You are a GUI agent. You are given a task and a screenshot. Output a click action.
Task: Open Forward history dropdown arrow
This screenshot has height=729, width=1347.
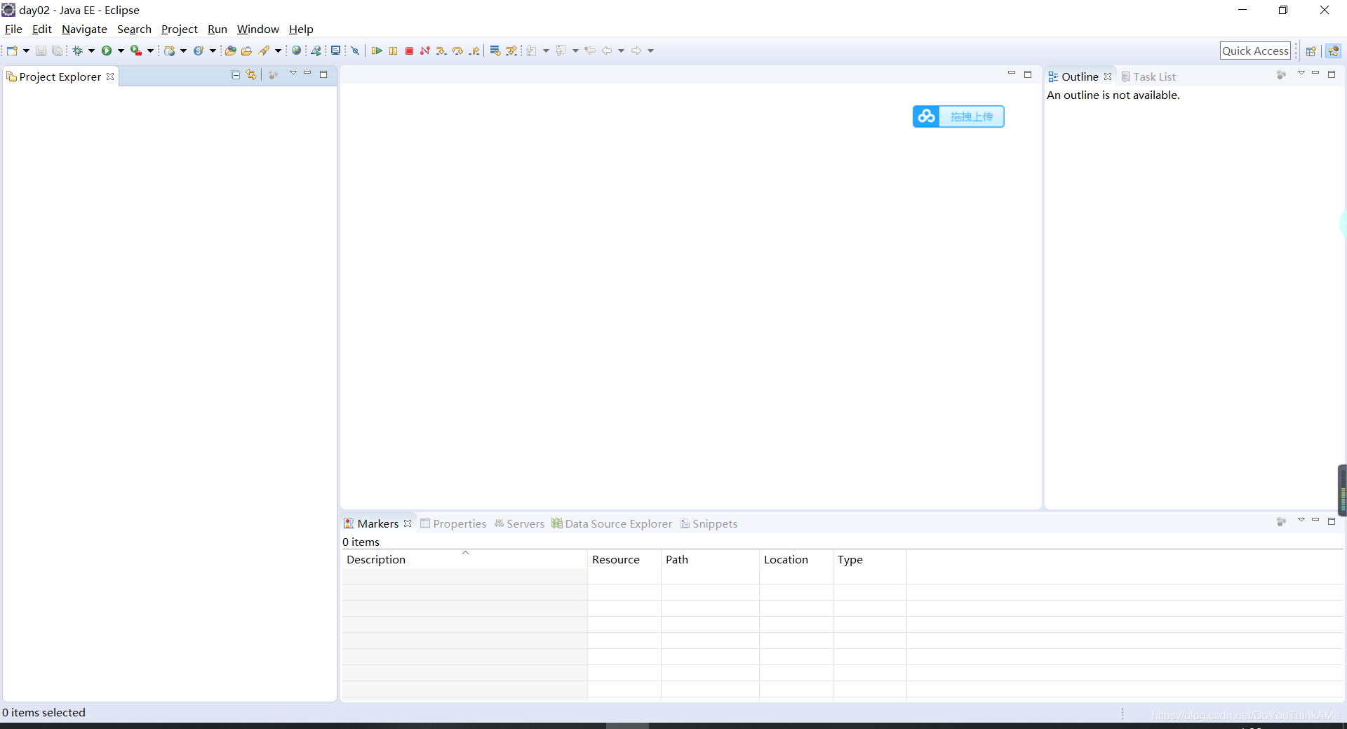coord(650,51)
